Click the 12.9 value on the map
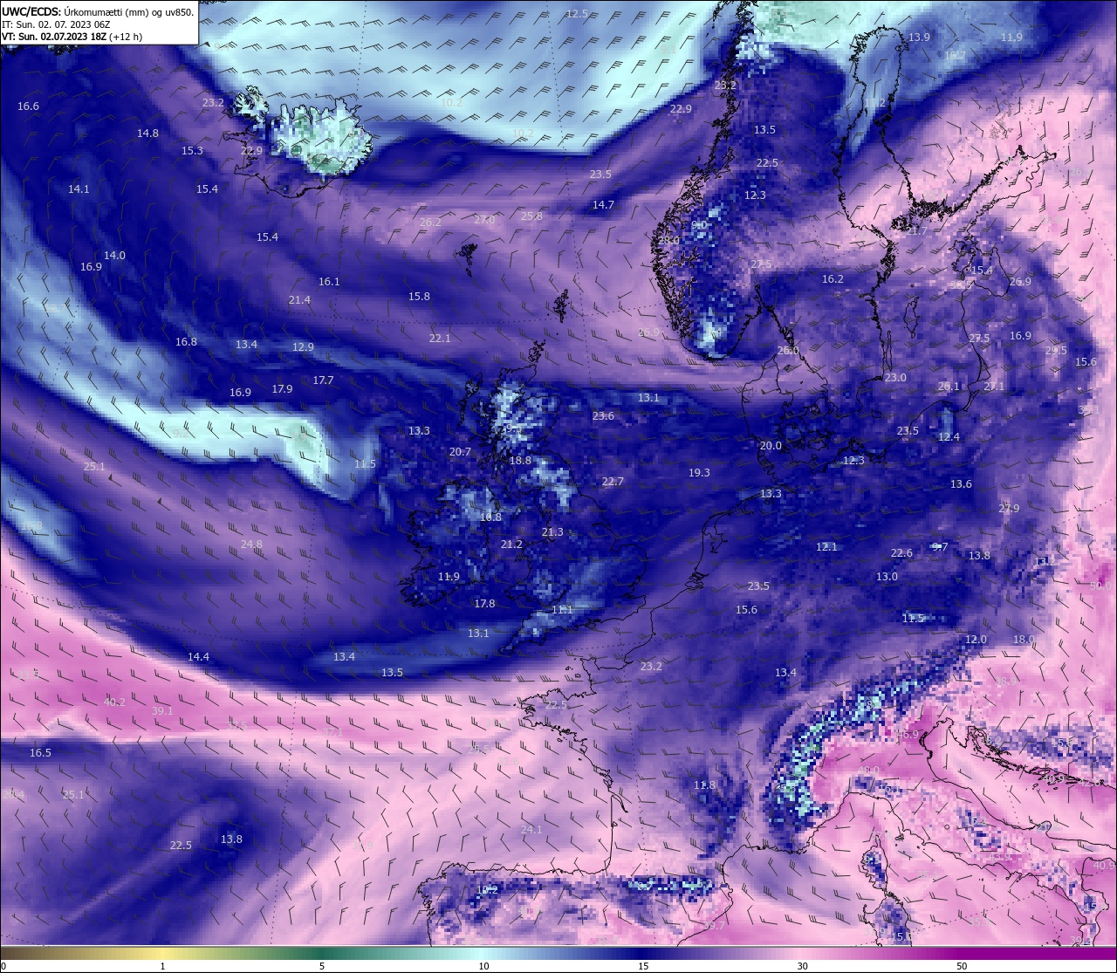The height and width of the screenshot is (973, 1117). click(x=303, y=346)
